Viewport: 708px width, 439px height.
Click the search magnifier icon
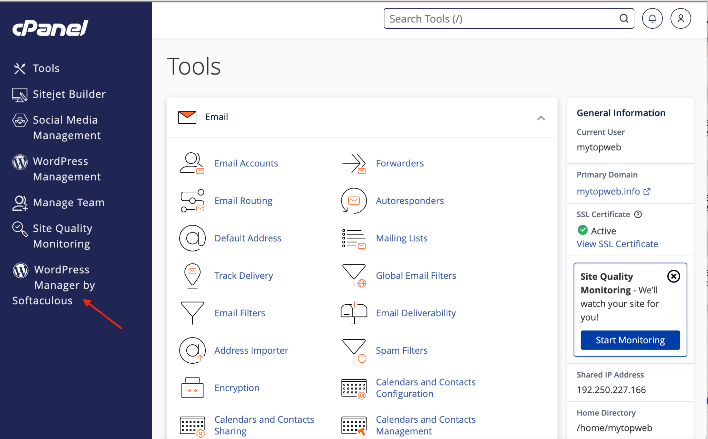[x=624, y=19]
